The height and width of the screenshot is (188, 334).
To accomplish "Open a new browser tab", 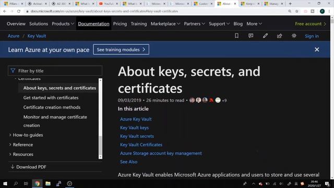I will pyautogui.click(x=290, y=4).
